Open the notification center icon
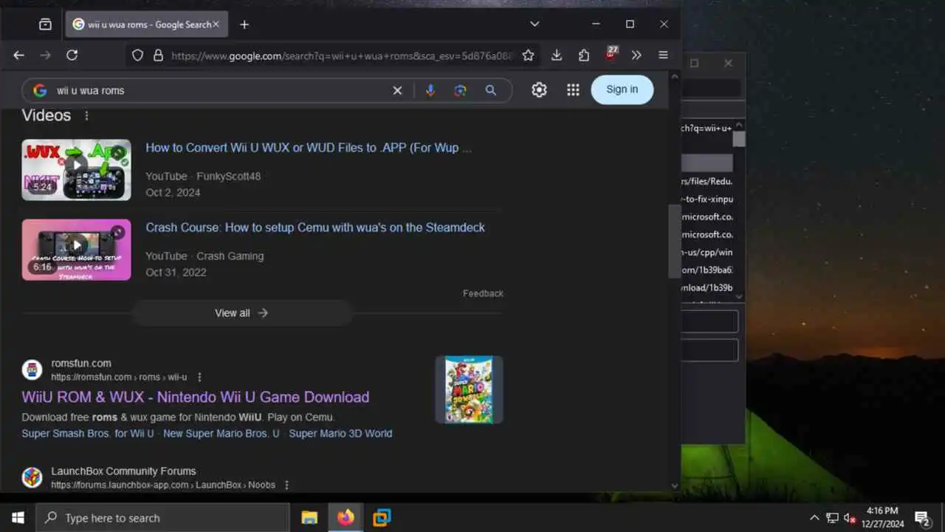The height and width of the screenshot is (532, 945). [922, 518]
